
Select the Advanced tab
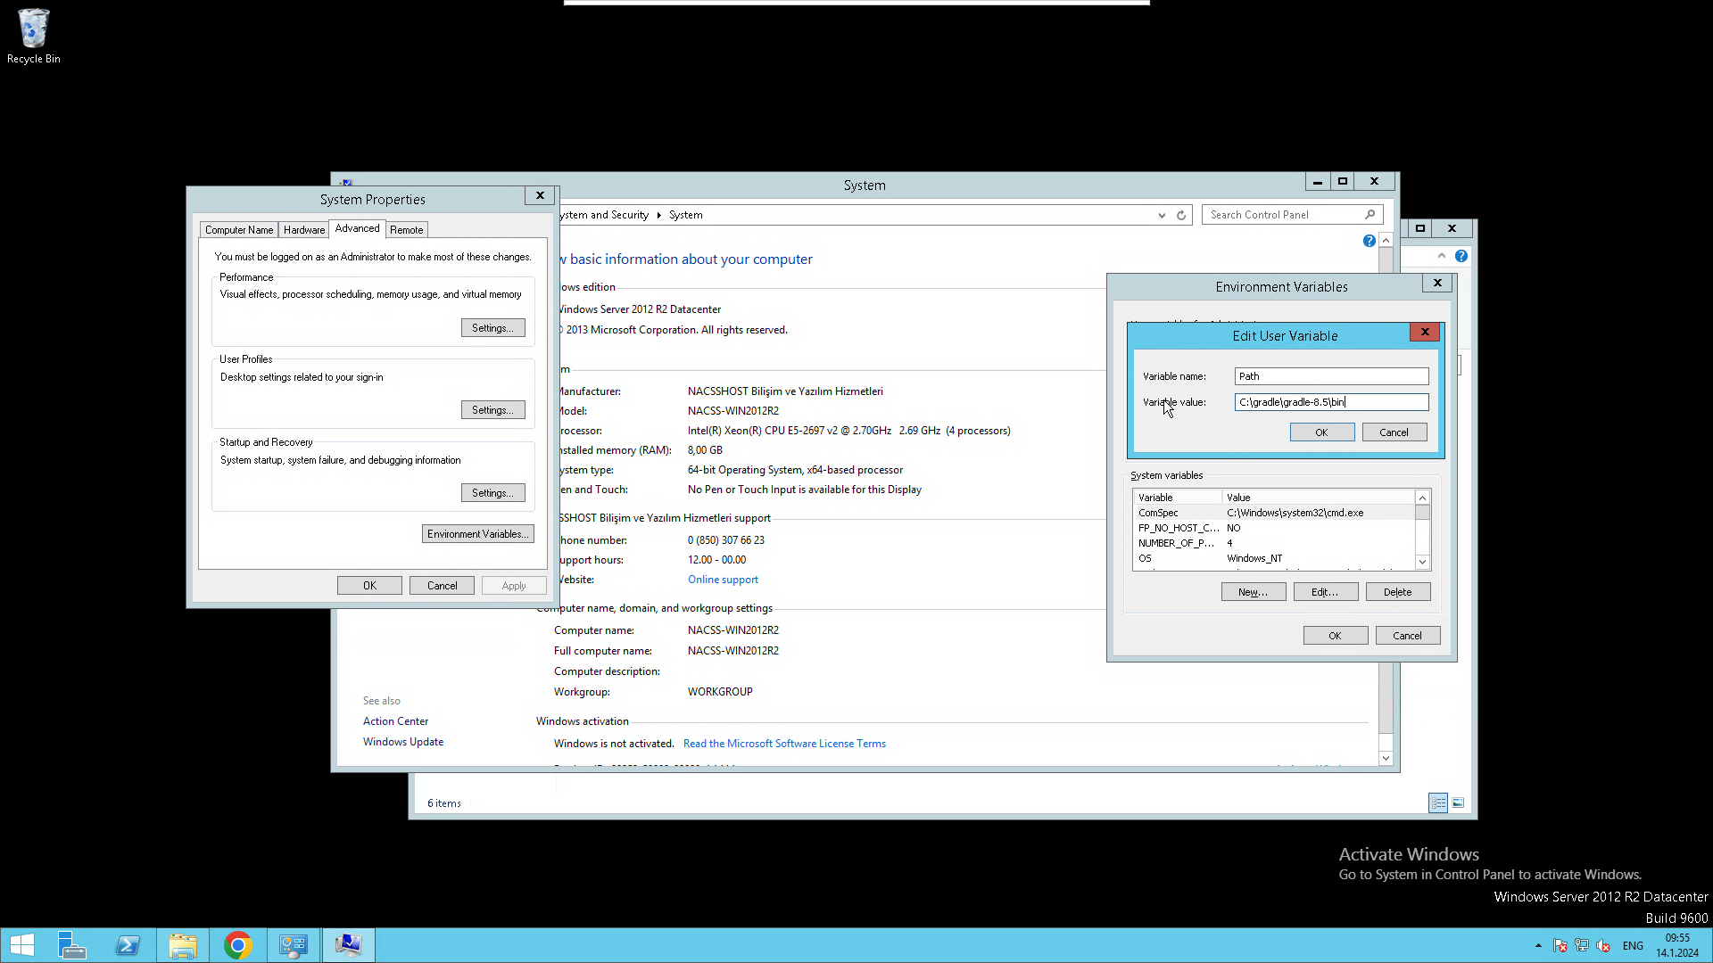(358, 228)
